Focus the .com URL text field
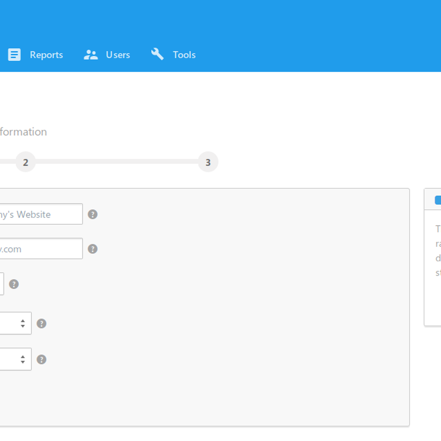Image resolution: width=441 pixels, height=441 pixels. (40, 249)
